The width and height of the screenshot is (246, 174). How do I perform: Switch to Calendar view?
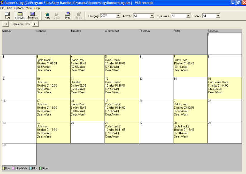click(x=20, y=16)
